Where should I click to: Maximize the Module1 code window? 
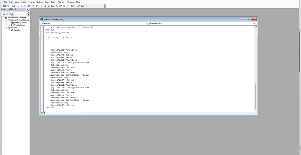coord(249,19)
